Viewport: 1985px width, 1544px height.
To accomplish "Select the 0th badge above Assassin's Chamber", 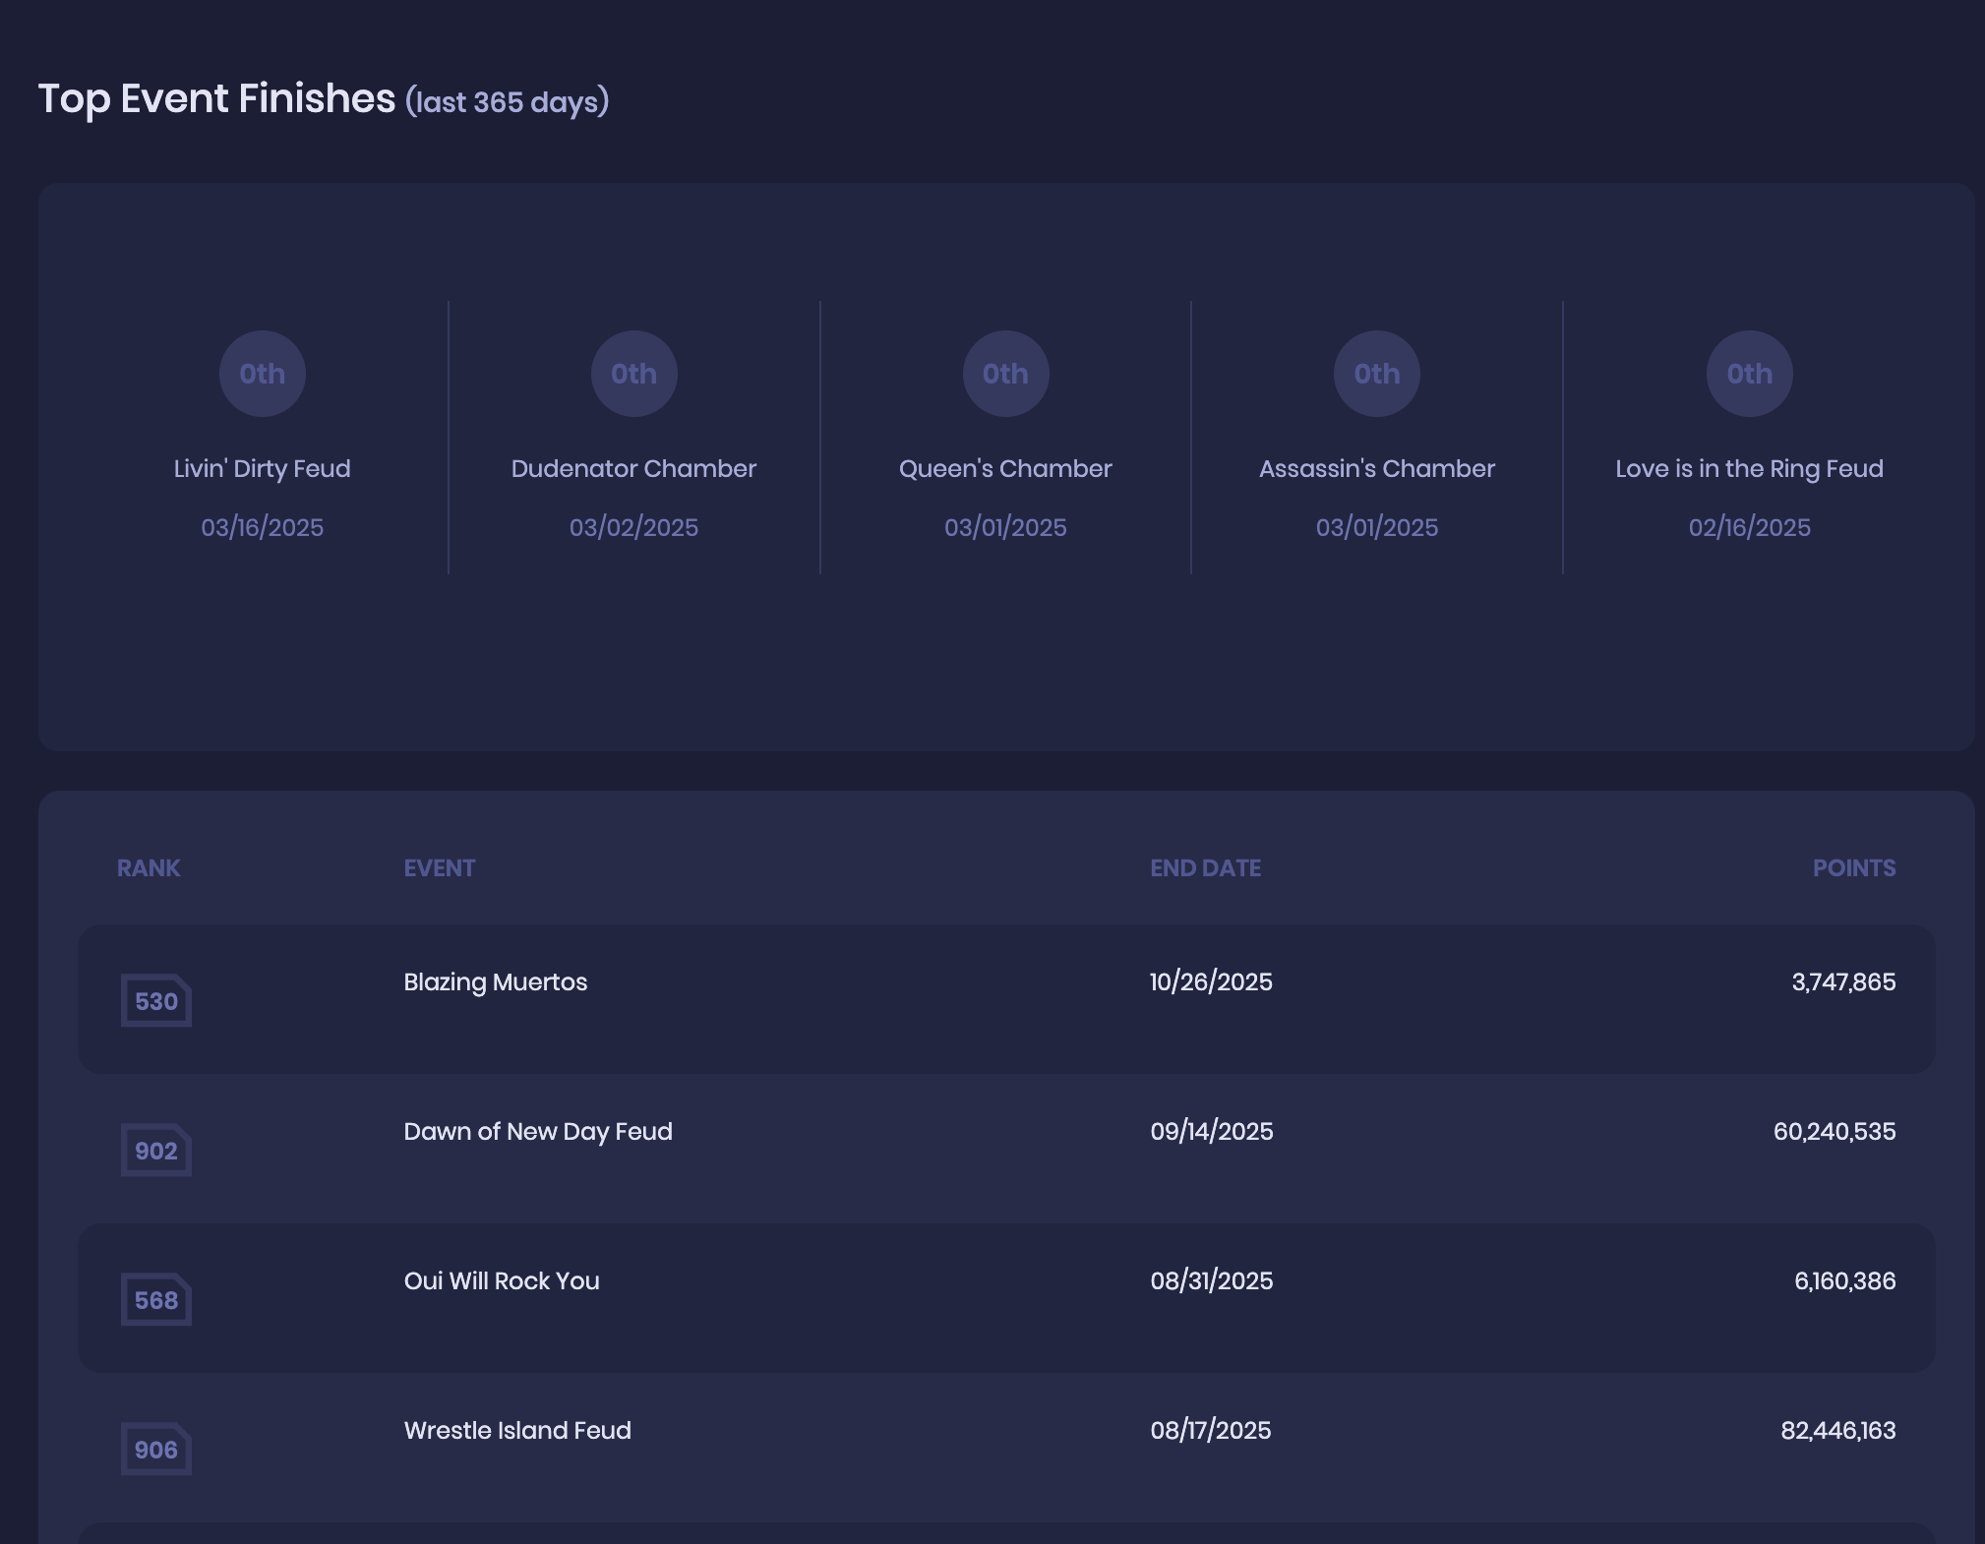I will [1377, 374].
